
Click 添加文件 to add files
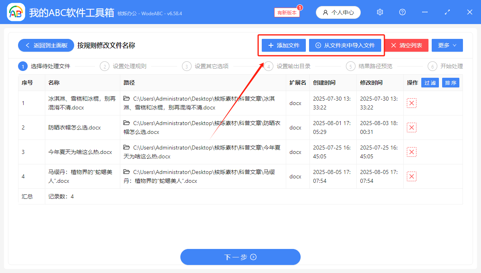click(x=283, y=45)
